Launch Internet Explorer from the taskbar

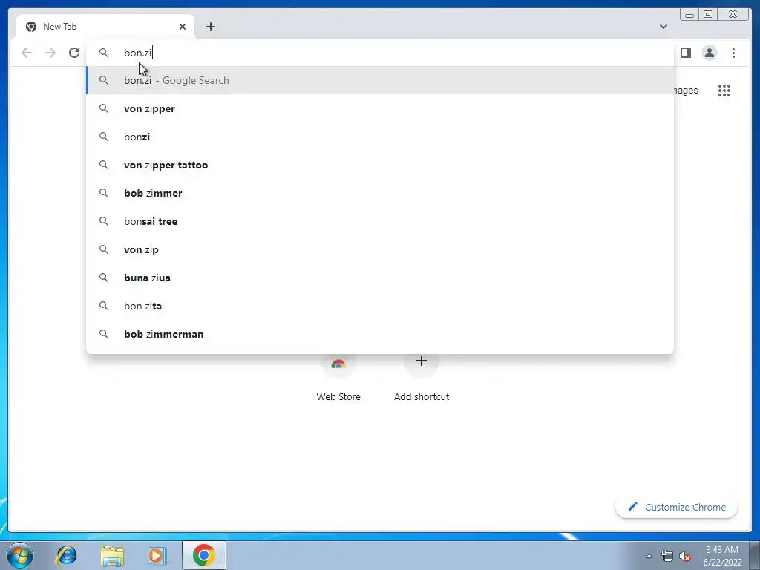tap(66, 555)
